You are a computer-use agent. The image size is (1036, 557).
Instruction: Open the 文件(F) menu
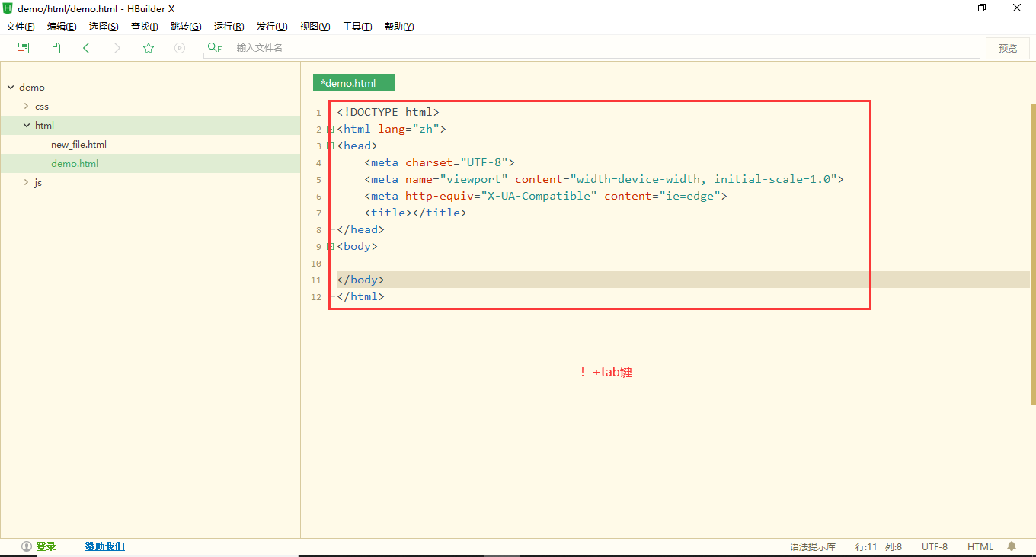coord(21,27)
